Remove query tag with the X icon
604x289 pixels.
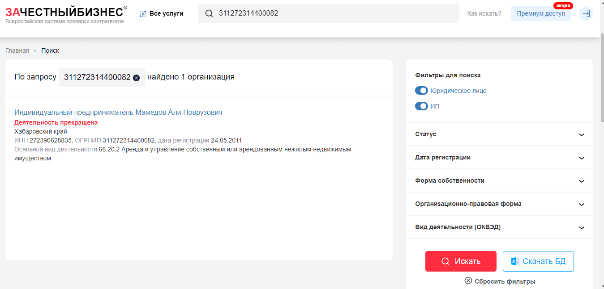click(x=137, y=78)
